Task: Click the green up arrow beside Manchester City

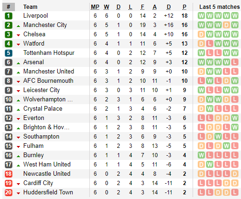Action: tap(18, 26)
